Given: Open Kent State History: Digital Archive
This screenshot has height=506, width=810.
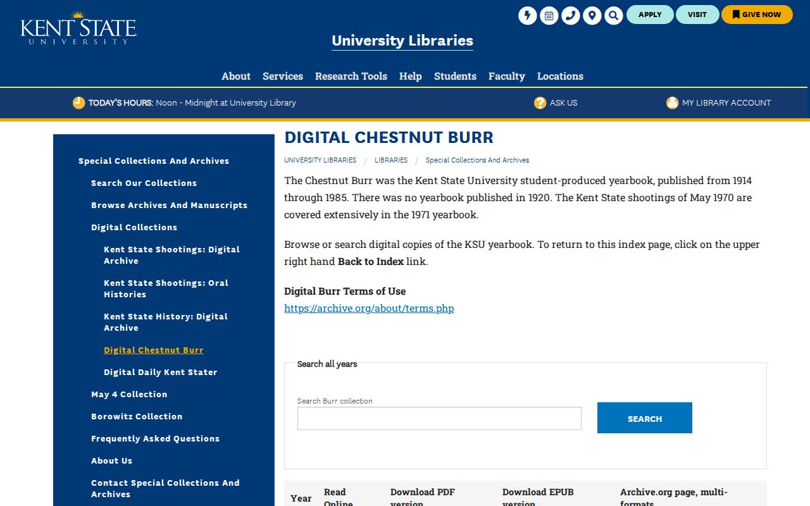Looking at the screenshot, I should tap(166, 322).
